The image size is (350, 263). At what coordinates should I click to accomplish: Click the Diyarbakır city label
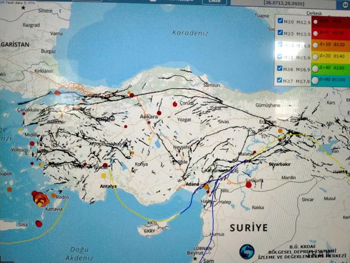pos(280,164)
